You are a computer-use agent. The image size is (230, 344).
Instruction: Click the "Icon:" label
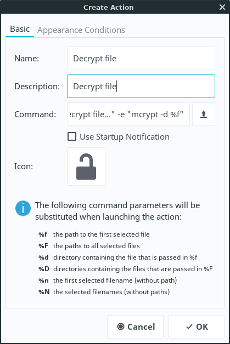coord(24,167)
